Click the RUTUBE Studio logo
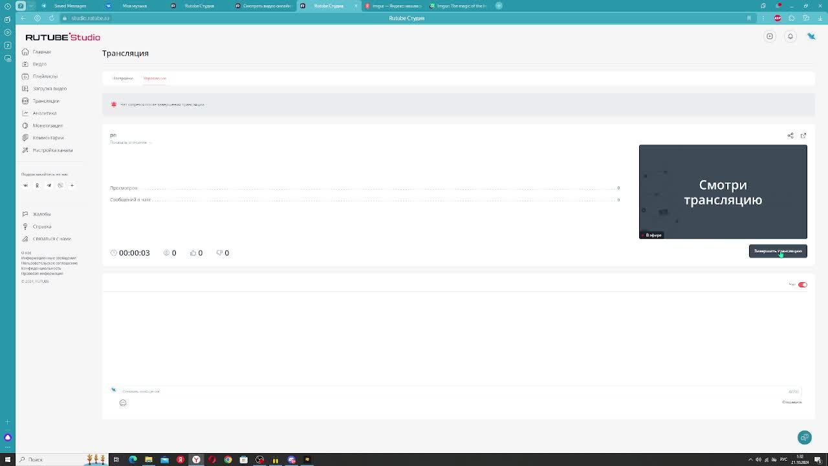The height and width of the screenshot is (466, 828). click(63, 37)
